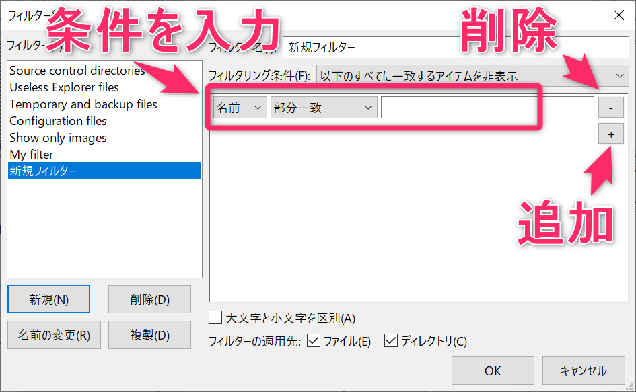Select Configuration files filter
The height and width of the screenshot is (392, 636).
point(104,121)
